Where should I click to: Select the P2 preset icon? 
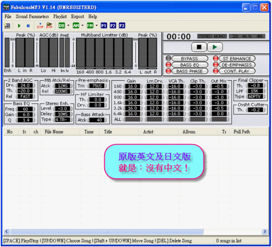[113, 26]
